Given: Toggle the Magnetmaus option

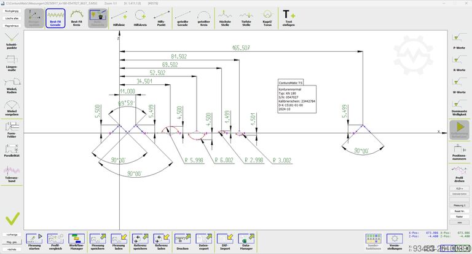Looking at the screenshot, I should tap(11, 26).
